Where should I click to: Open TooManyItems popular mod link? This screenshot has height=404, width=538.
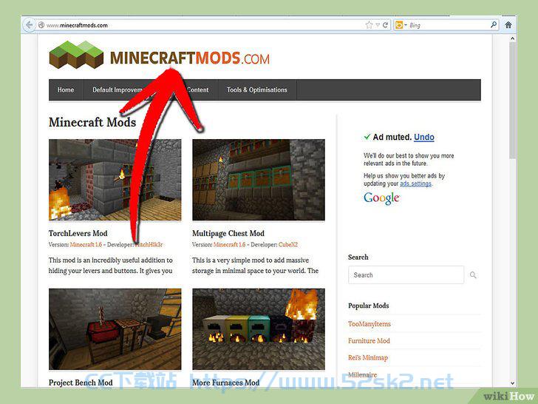[370, 324]
